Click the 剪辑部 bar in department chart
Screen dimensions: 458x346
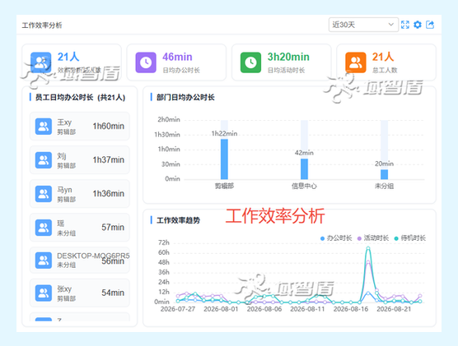[224, 159]
